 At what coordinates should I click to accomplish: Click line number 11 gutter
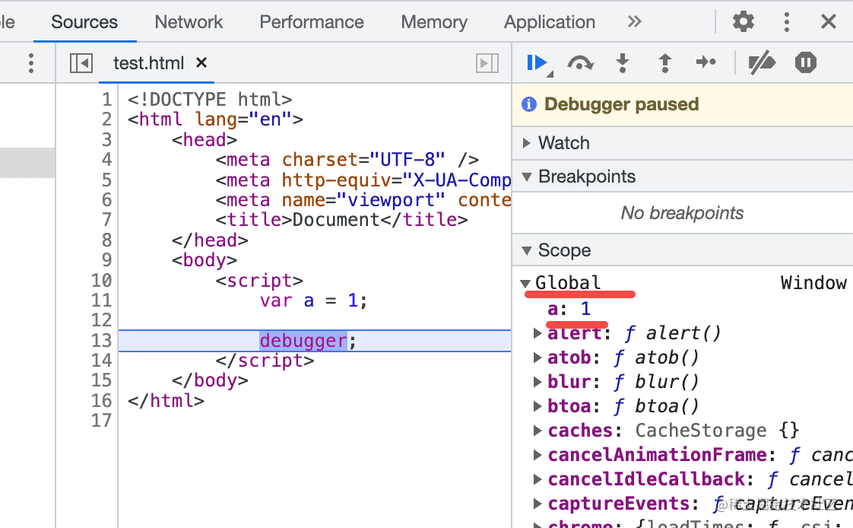(x=101, y=301)
